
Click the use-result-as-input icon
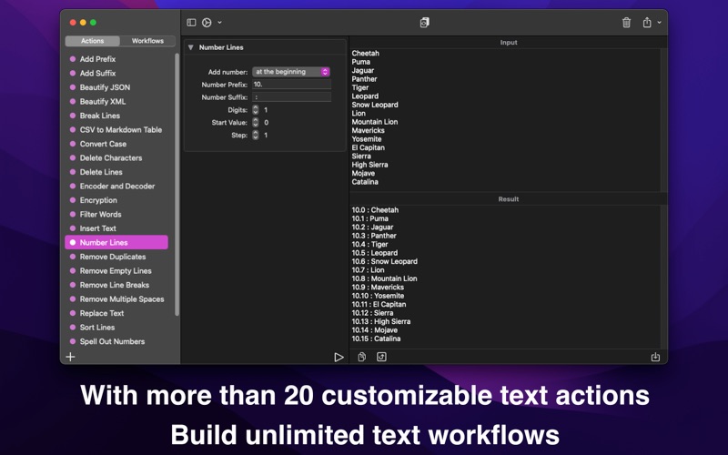pos(381,357)
